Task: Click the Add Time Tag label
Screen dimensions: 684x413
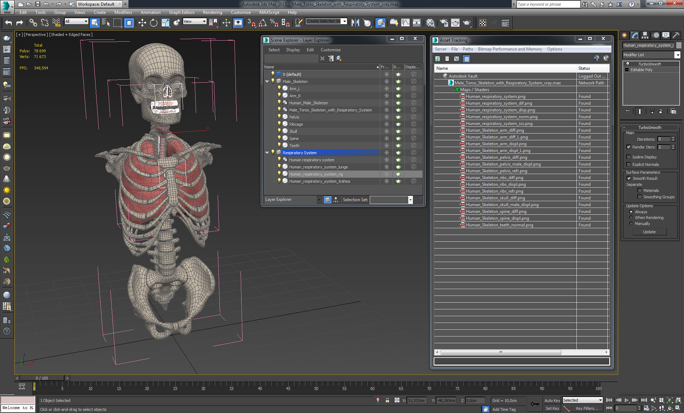Action: 504,409
